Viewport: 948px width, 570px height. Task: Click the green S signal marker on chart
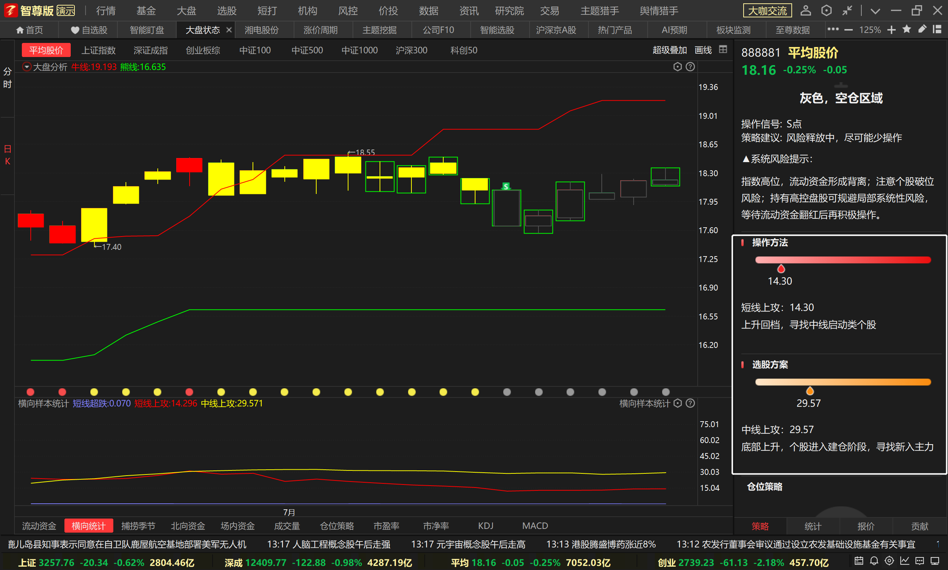(x=506, y=186)
